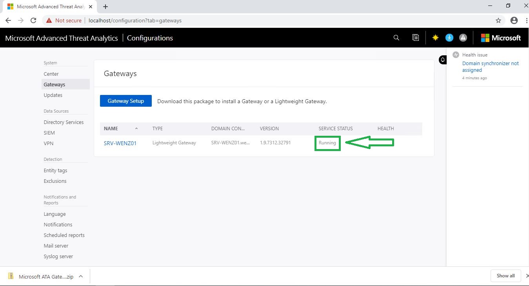The width and height of the screenshot is (529, 286).
Task: Close the Microsoft Advanced Threat Analytics tab
Action: (x=91, y=7)
